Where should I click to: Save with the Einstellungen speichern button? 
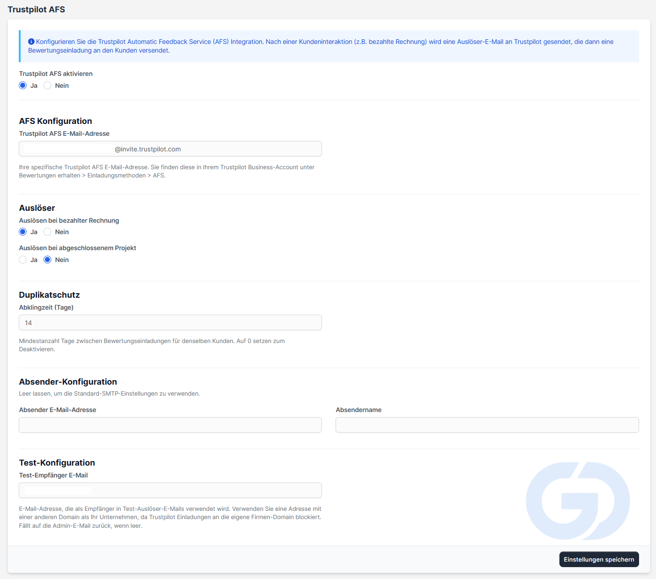tap(599, 559)
